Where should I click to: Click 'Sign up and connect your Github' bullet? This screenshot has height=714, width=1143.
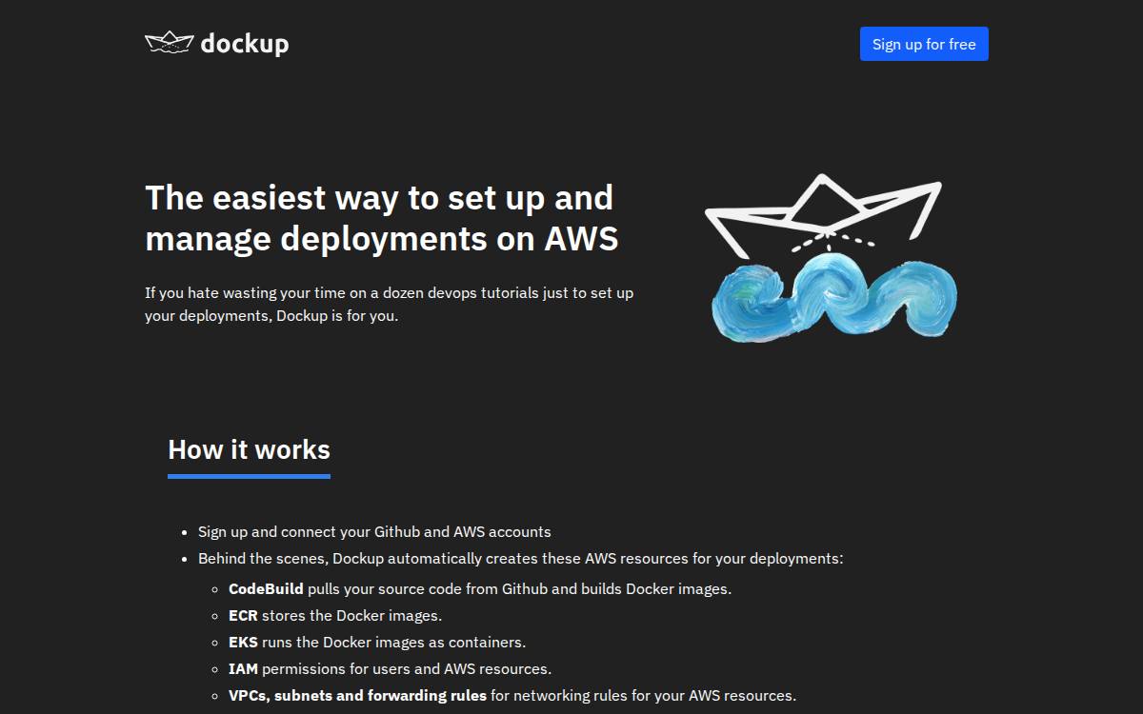(x=374, y=531)
